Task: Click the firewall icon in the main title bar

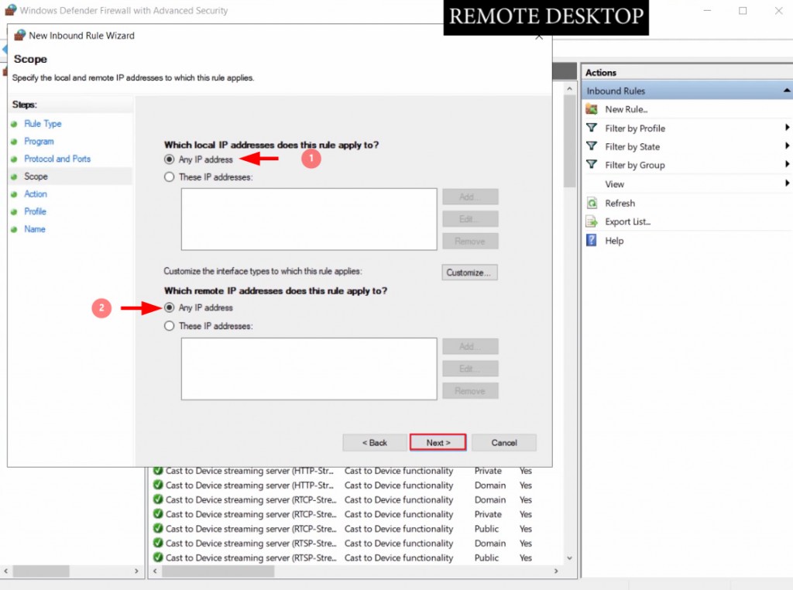Action: pyautogui.click(x=10, y=10)
